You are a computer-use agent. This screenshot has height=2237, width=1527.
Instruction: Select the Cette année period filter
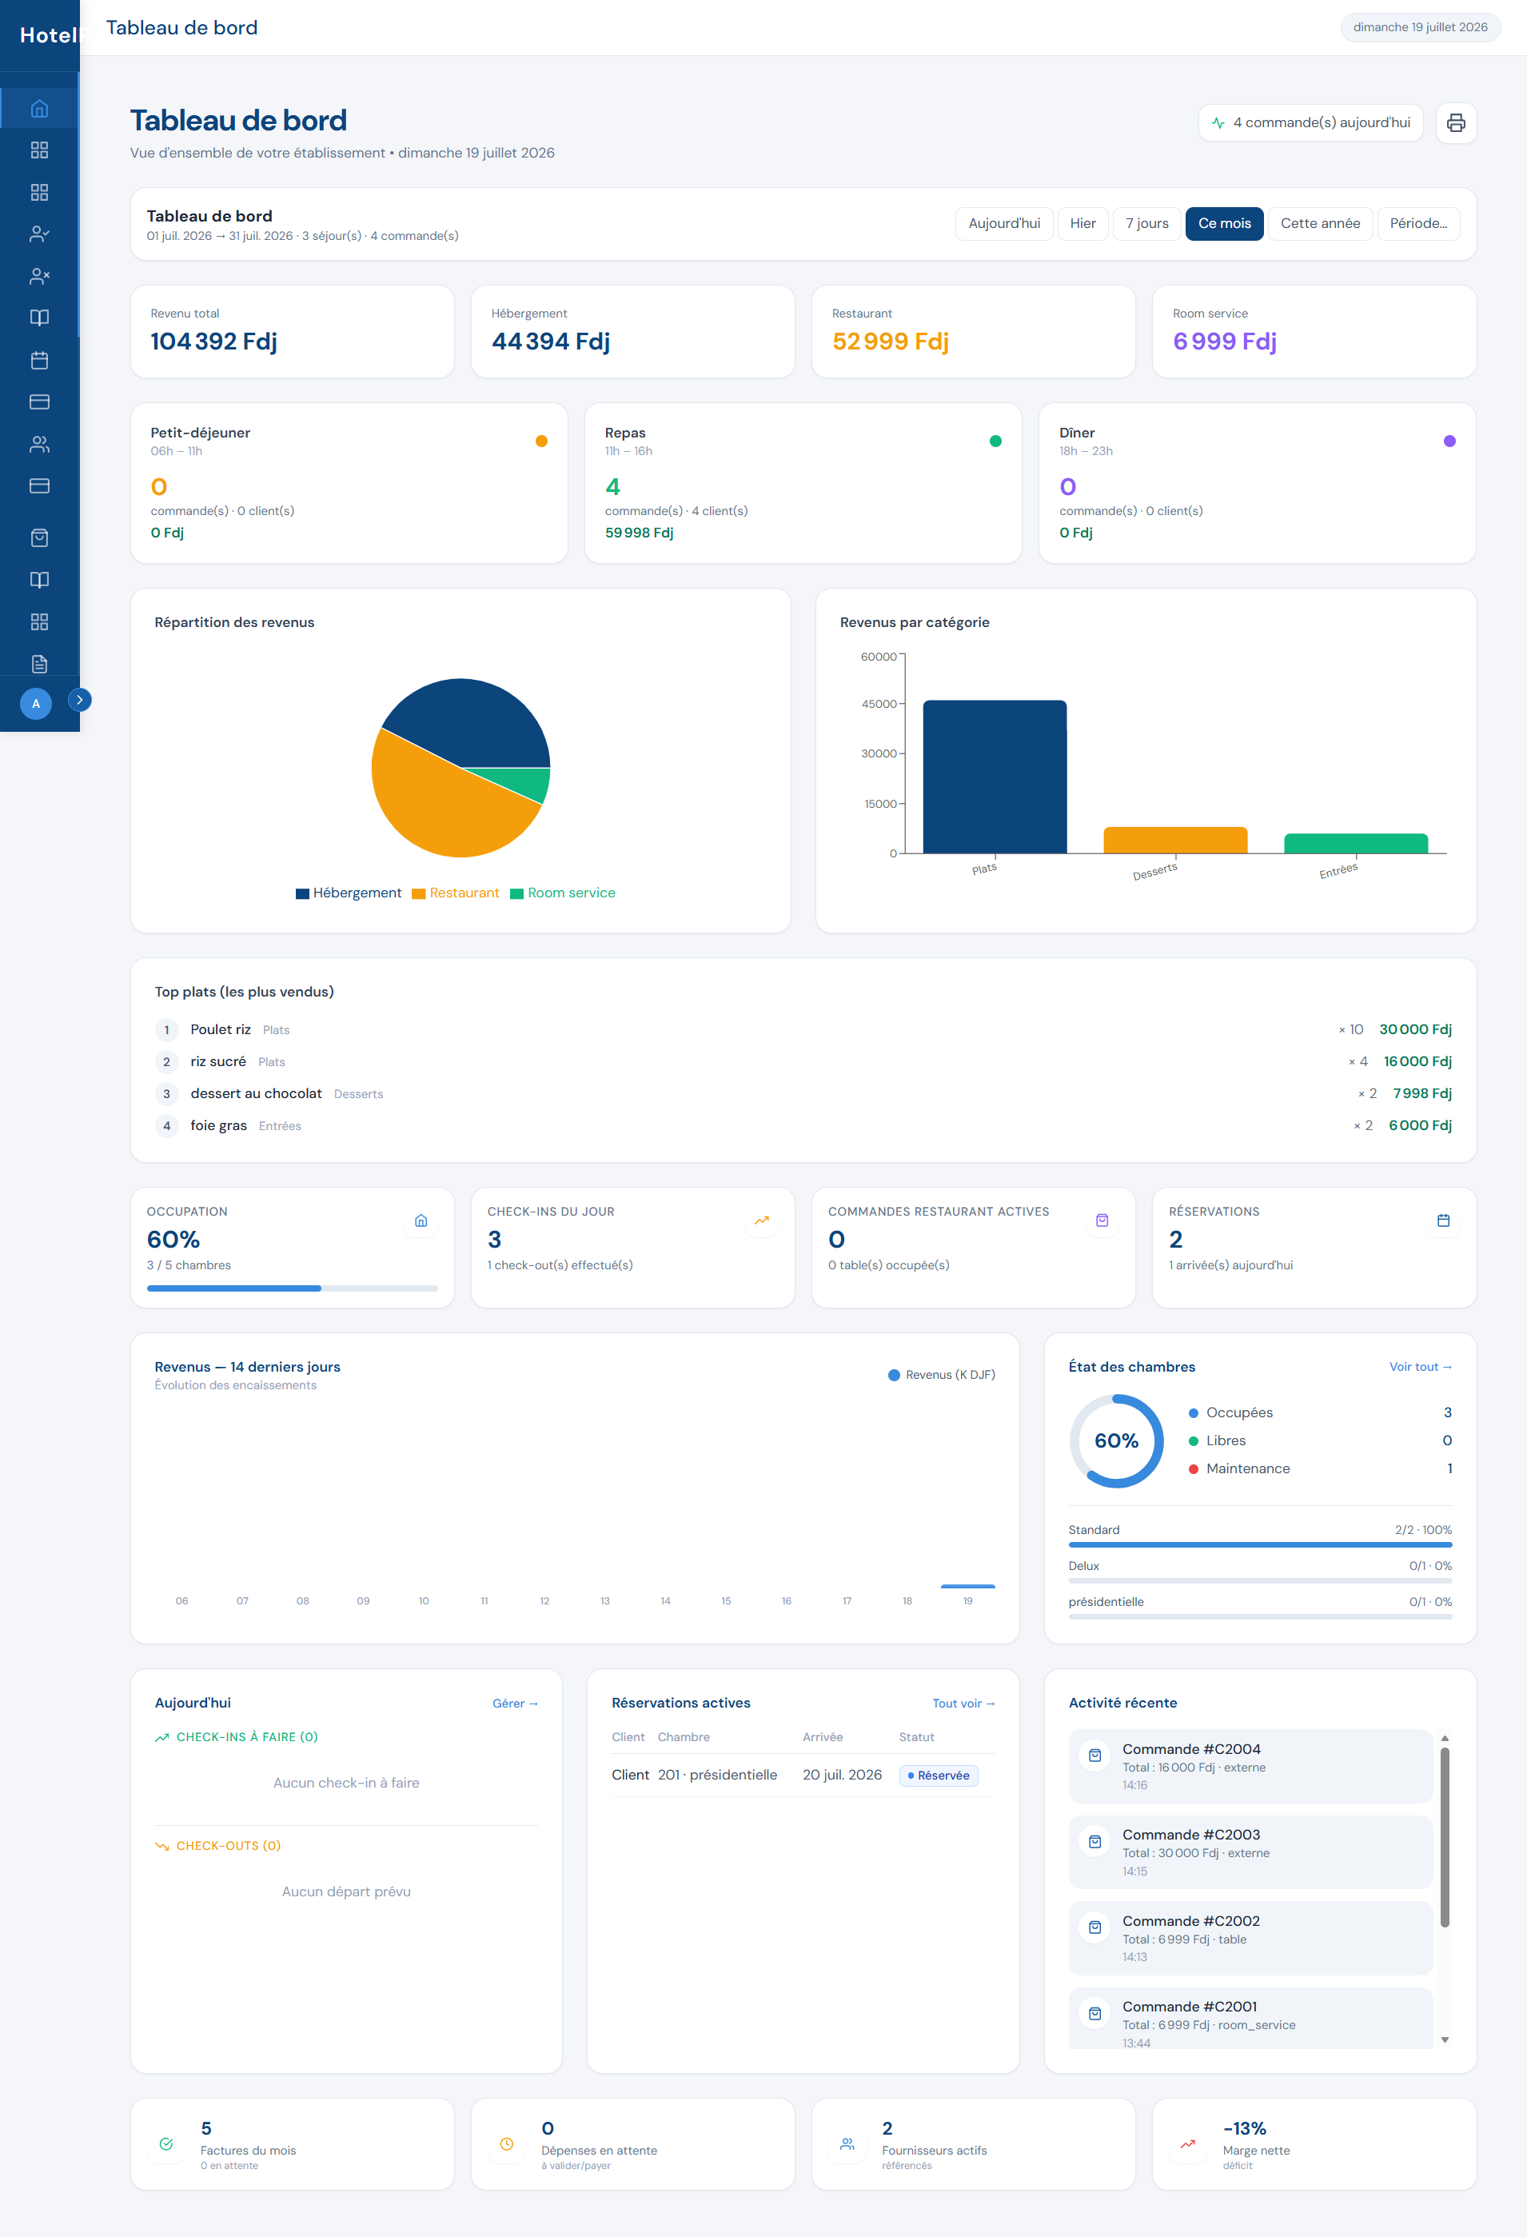coord(1320,223)
